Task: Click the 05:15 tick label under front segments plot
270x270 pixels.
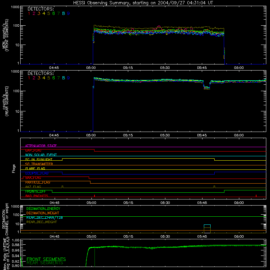Action: pyautogui.click(x=128, y=68)
